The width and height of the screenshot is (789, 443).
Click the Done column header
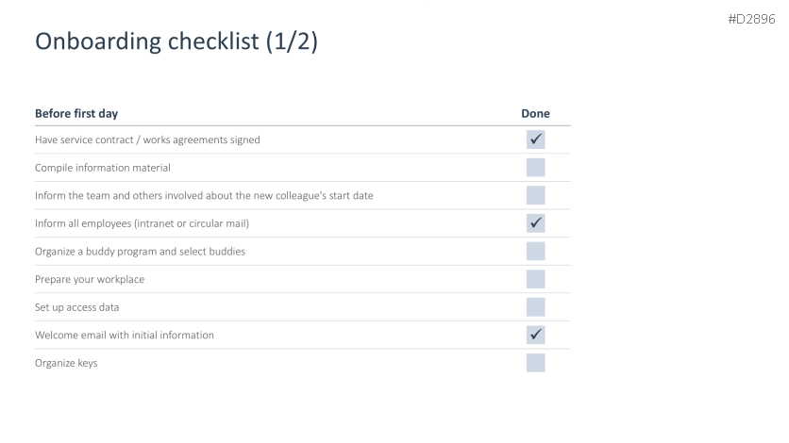click(535, 114)
